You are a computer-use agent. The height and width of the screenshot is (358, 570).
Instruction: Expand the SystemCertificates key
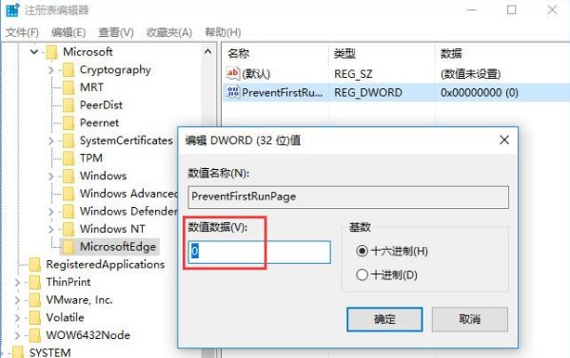(50, 141)
